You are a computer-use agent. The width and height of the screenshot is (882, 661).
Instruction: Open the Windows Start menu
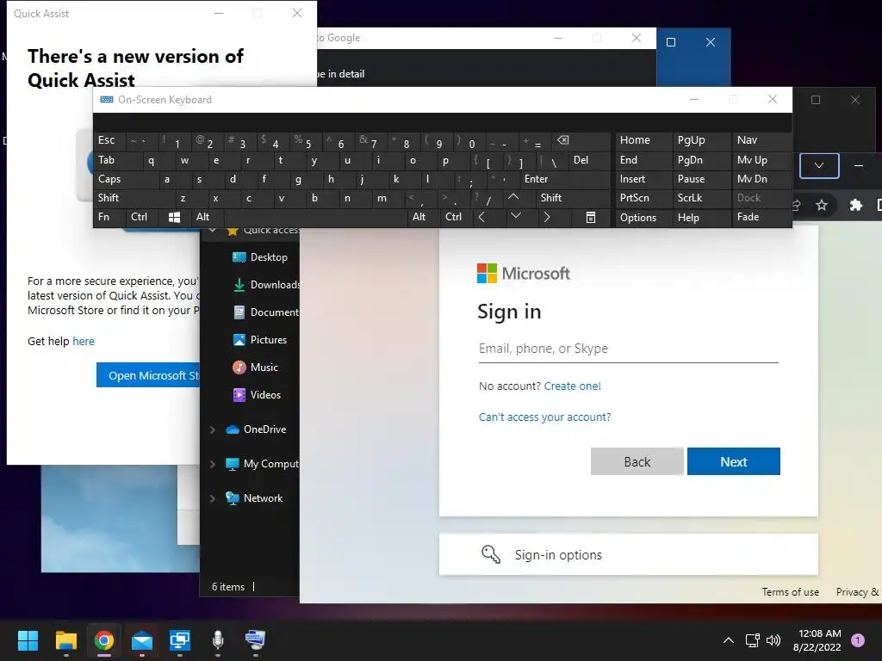[28, 640]
